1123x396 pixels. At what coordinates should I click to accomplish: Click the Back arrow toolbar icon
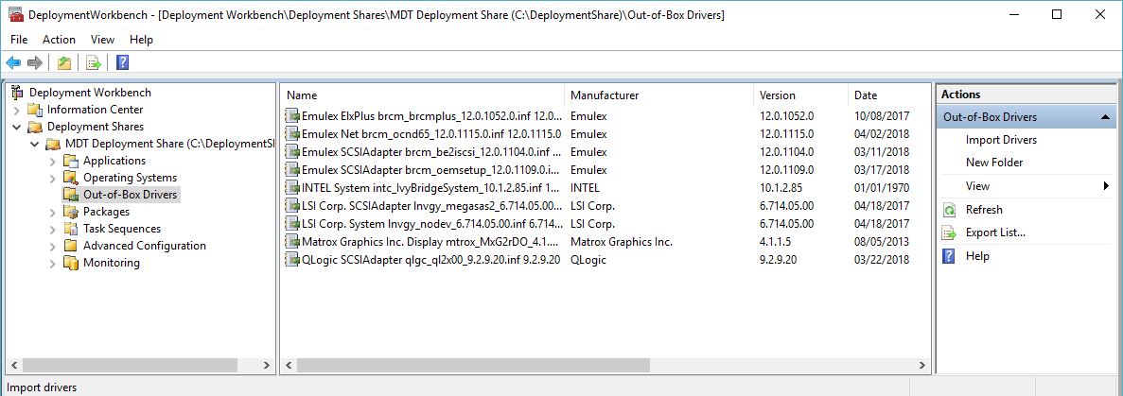tap(13, 63)
